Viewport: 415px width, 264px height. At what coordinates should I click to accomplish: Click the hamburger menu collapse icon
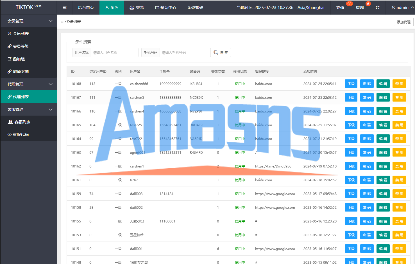(x=65, y=8)
